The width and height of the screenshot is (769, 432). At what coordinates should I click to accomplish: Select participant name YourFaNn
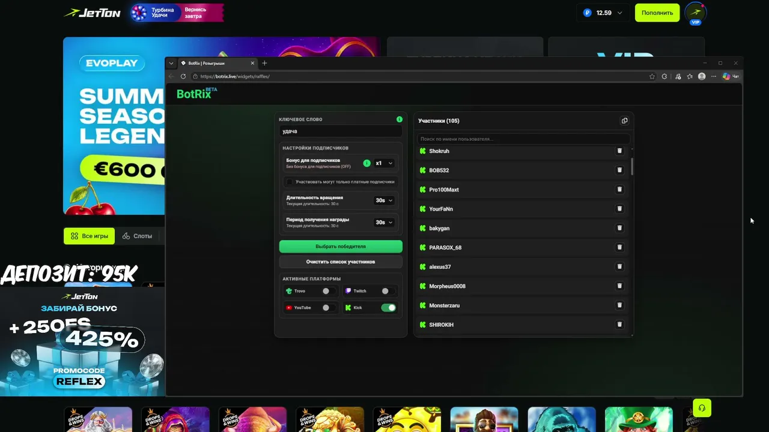(x=441, y=209)
